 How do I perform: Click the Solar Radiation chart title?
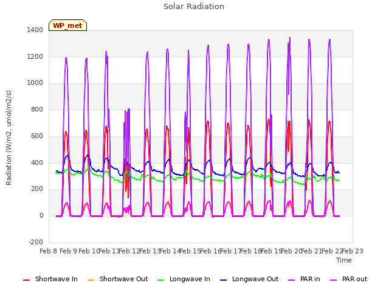click(194, 7)
